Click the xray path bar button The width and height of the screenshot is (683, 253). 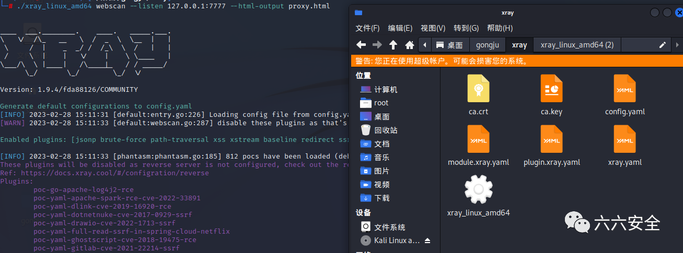[x=519, y=45]
